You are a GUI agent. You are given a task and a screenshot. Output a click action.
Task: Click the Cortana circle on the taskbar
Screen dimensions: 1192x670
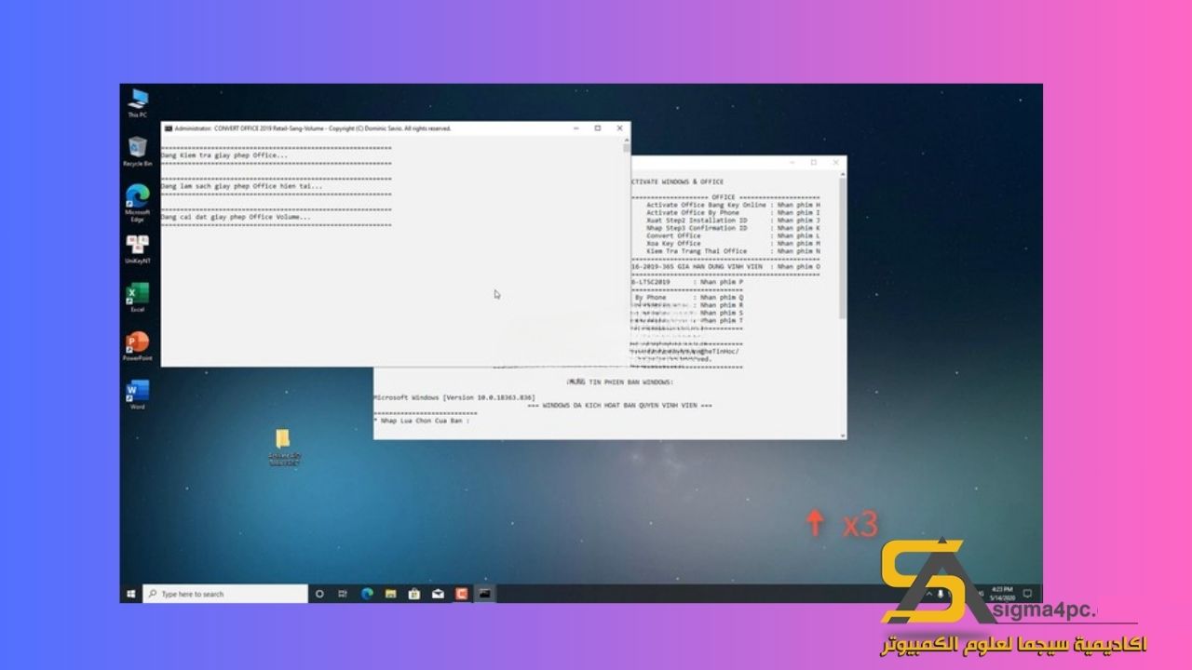pyautogui.click(x=319, y=594)
